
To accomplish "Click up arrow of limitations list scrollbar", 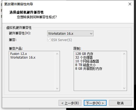I will tap(124, 54).
